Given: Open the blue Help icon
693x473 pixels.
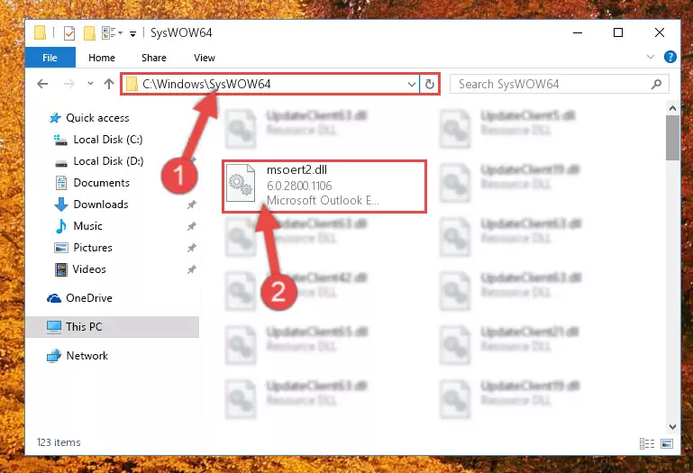Looking at the screenshot, I should click(x=670, y=57).
